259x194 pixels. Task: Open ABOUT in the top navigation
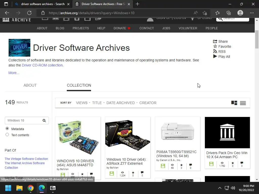[42, 28]
